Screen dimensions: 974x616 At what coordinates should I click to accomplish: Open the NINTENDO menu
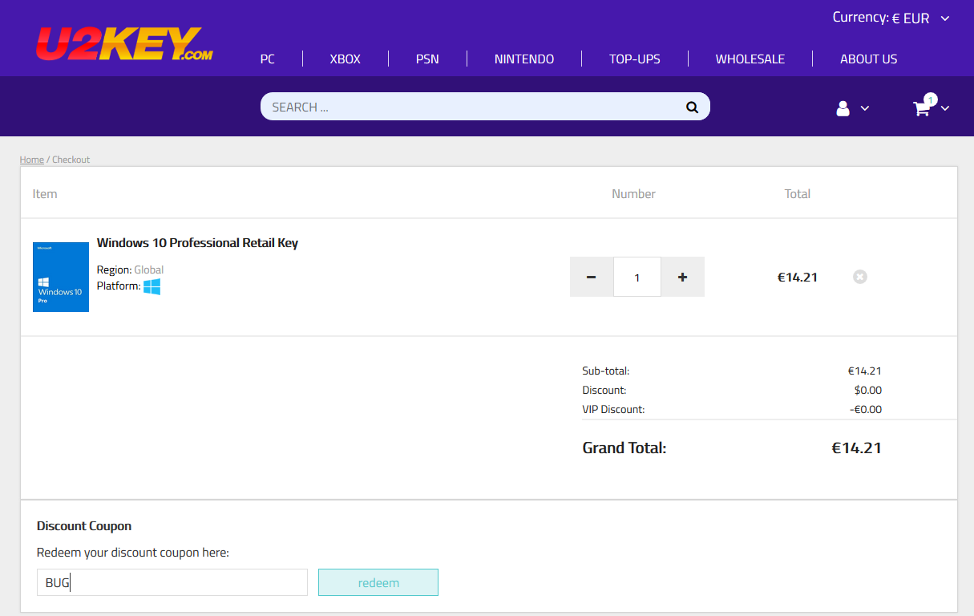(524, 59)
